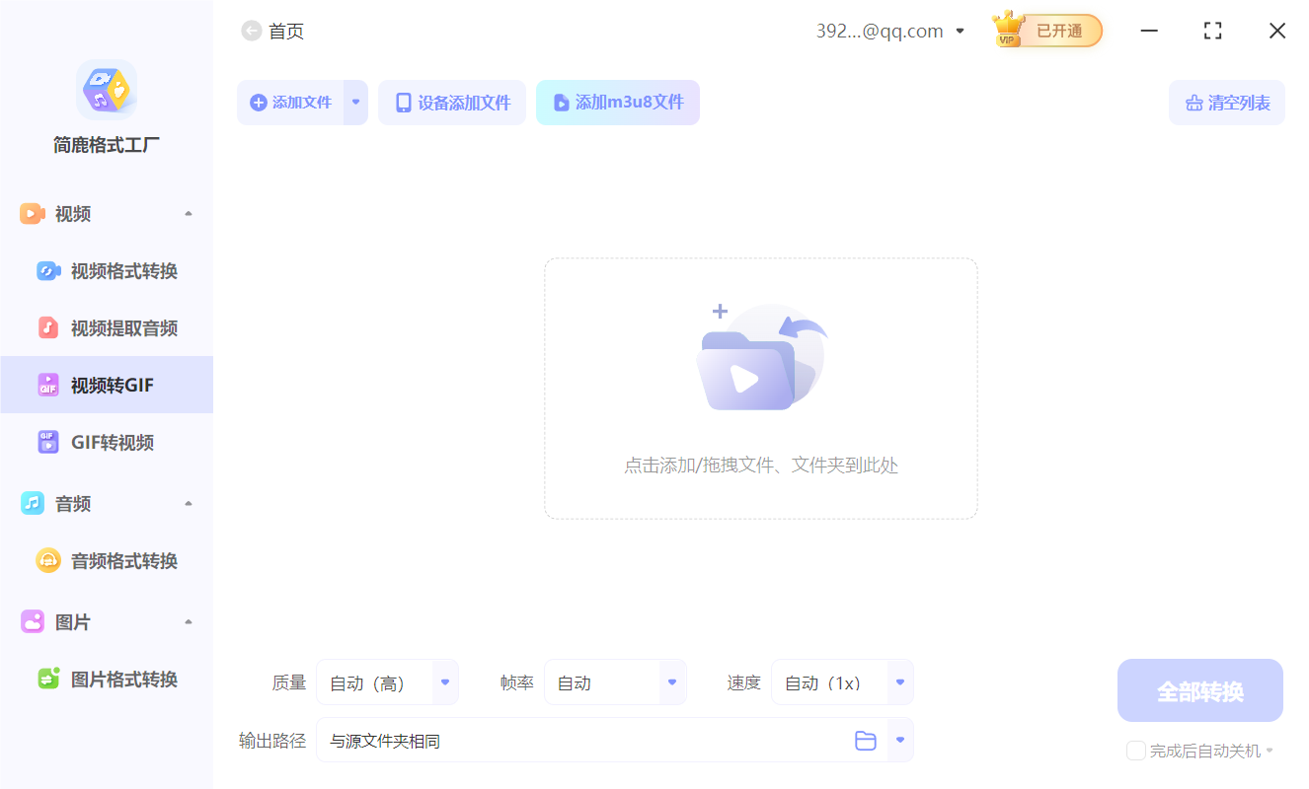
Task: Open the GIF转视频 tool
Action: pos(107,442)
